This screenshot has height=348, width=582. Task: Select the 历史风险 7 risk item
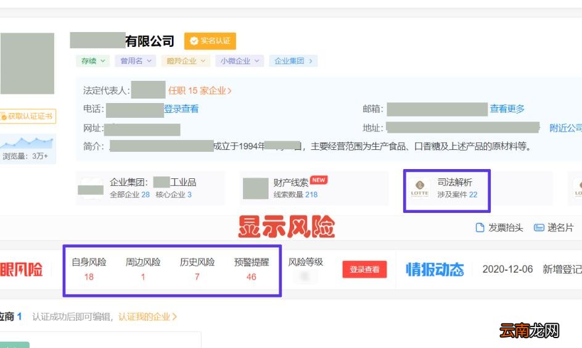pos(197,269)
